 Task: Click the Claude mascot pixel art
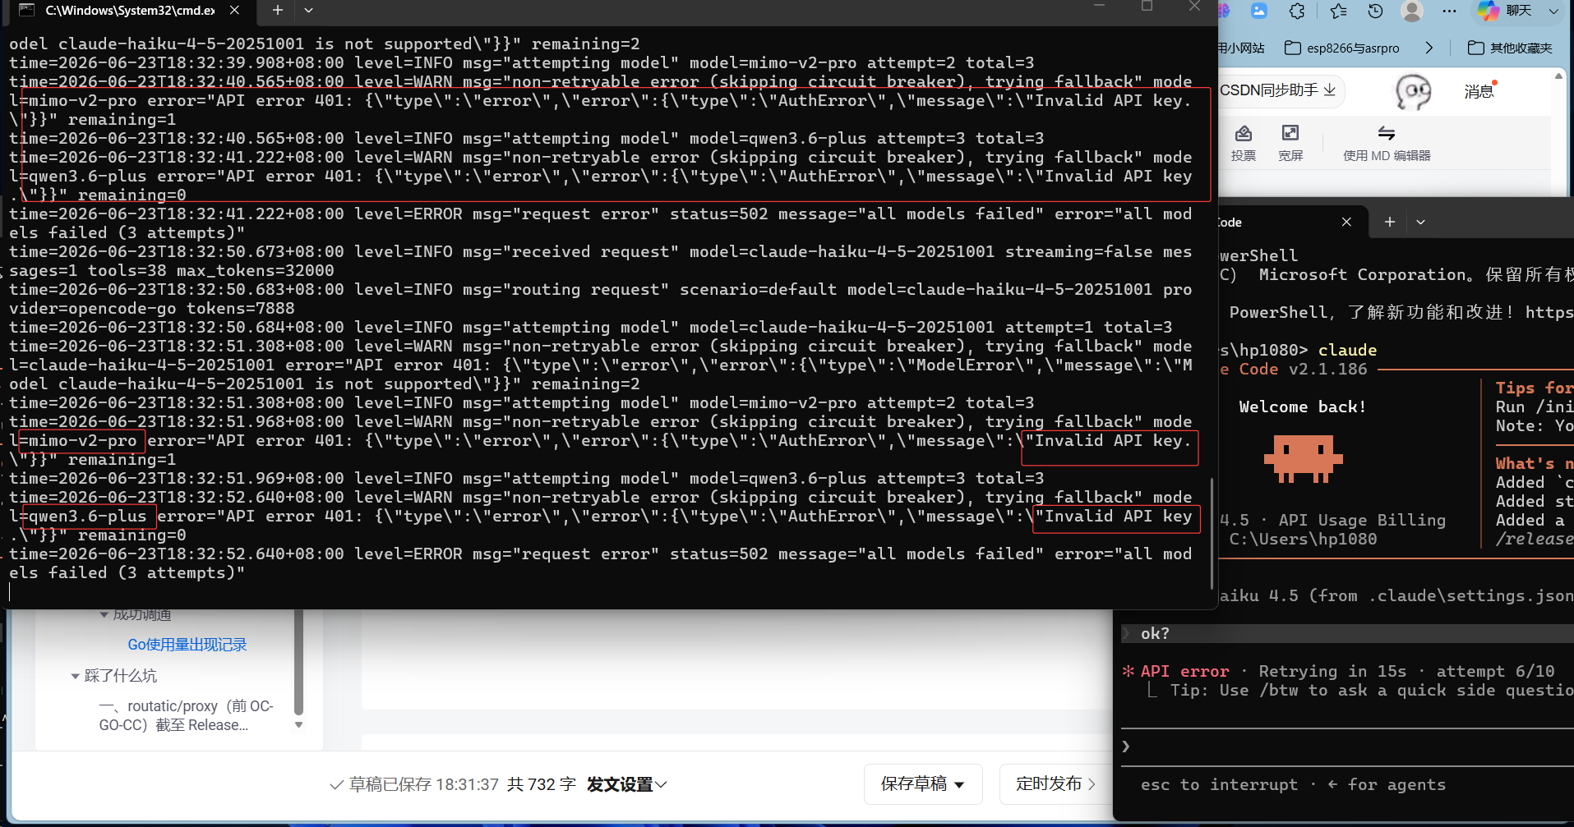tap(1303, 458)
